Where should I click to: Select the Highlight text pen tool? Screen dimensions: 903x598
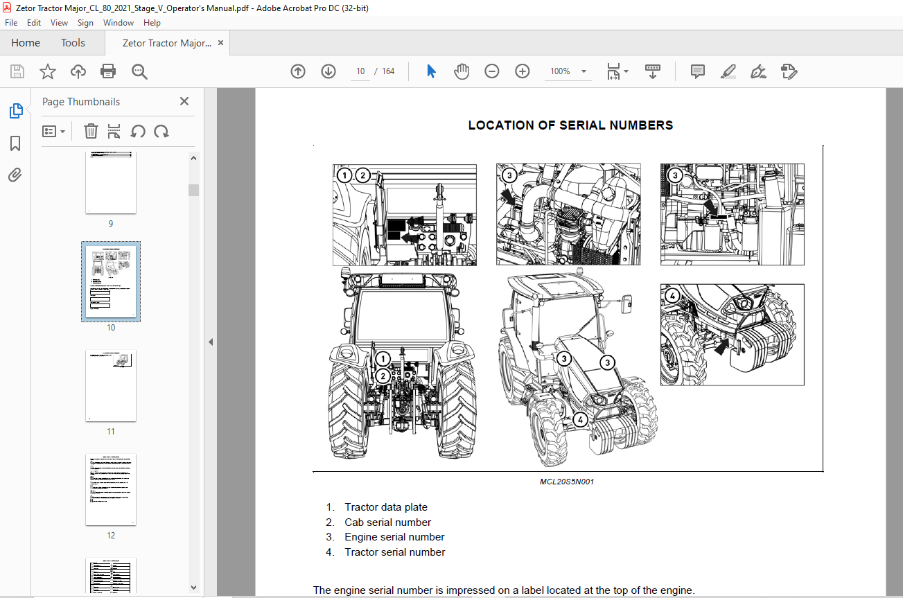point(728,71)
